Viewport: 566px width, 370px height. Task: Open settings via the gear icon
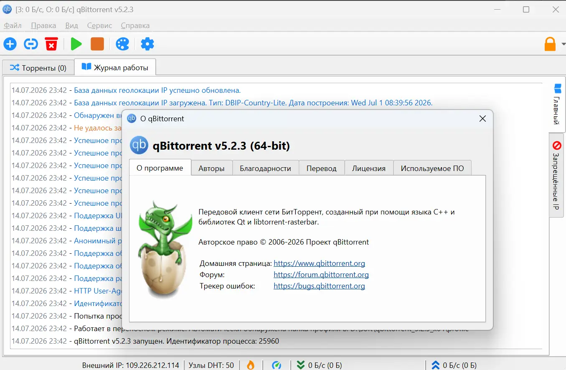147,43
